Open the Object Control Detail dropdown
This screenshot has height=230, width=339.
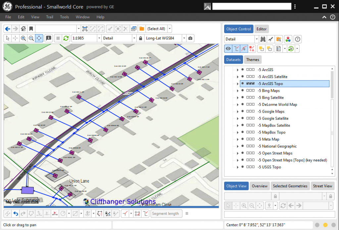point(257,39)
